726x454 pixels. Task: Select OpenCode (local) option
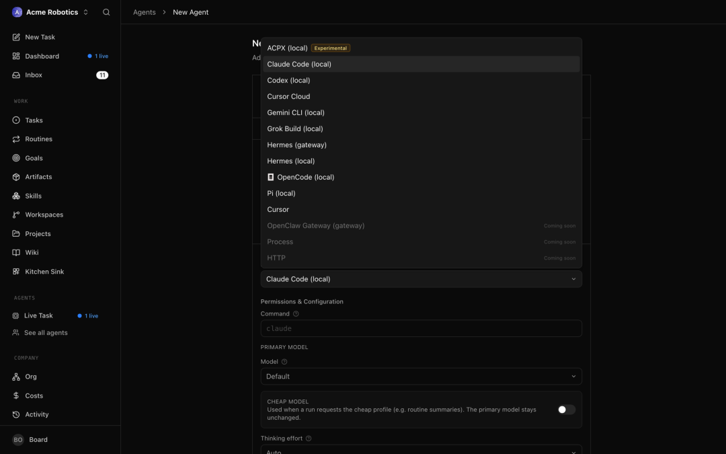[x=421, y=177]
